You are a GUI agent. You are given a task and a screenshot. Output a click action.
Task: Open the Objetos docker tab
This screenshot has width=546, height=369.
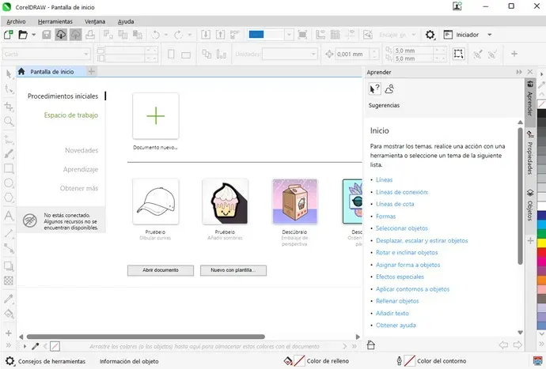coord(529,205)
